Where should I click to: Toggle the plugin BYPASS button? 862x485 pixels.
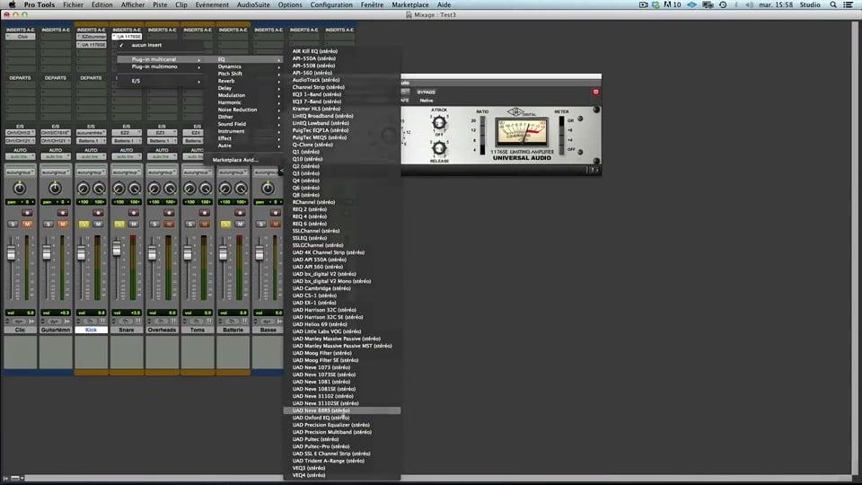426,92
